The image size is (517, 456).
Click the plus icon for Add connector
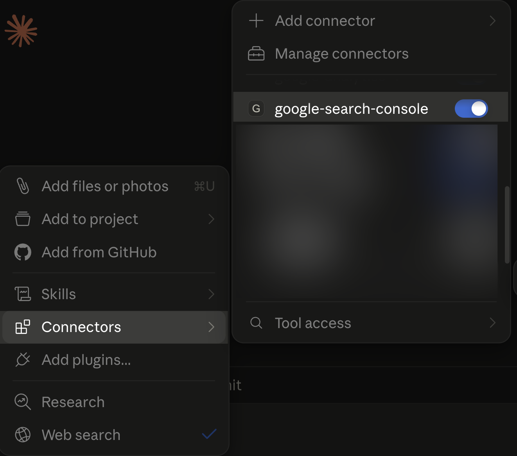point(256,20)
